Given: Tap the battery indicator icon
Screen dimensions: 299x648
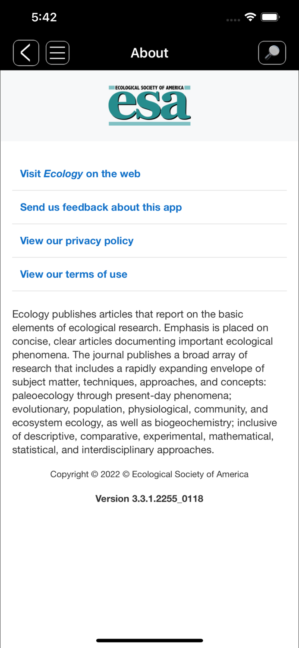Looking at the screenshot, I should tap(271, 17).
